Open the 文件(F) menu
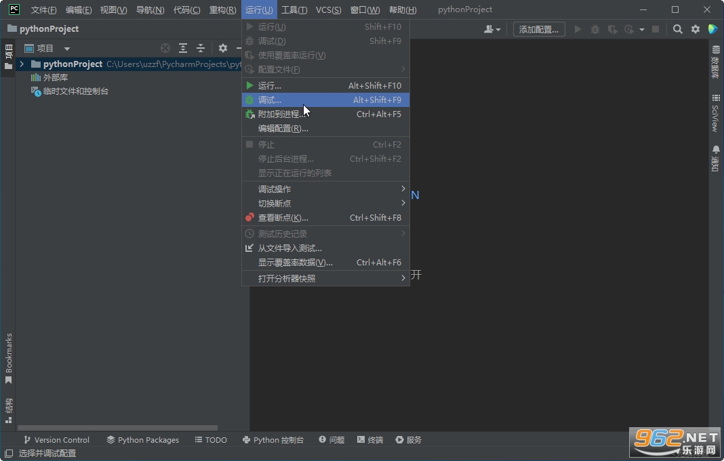This screenshot has height=461, width=724. [44, 9]
